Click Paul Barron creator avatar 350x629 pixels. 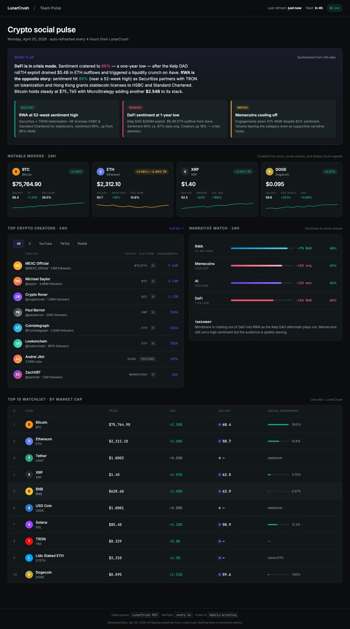pos(18,312)
